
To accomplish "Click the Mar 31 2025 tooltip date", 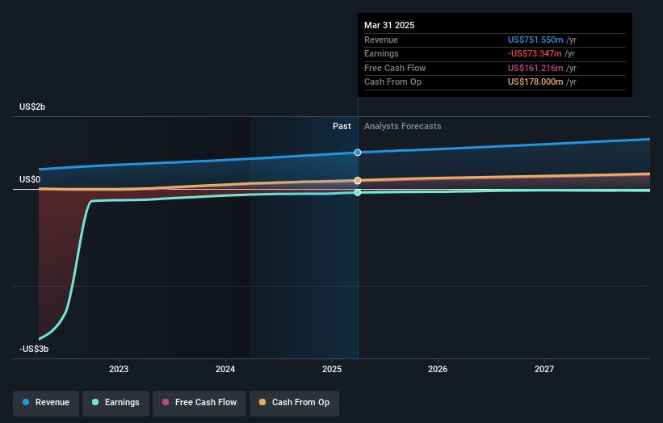I will pyautogui.click(x=389, y=25).
